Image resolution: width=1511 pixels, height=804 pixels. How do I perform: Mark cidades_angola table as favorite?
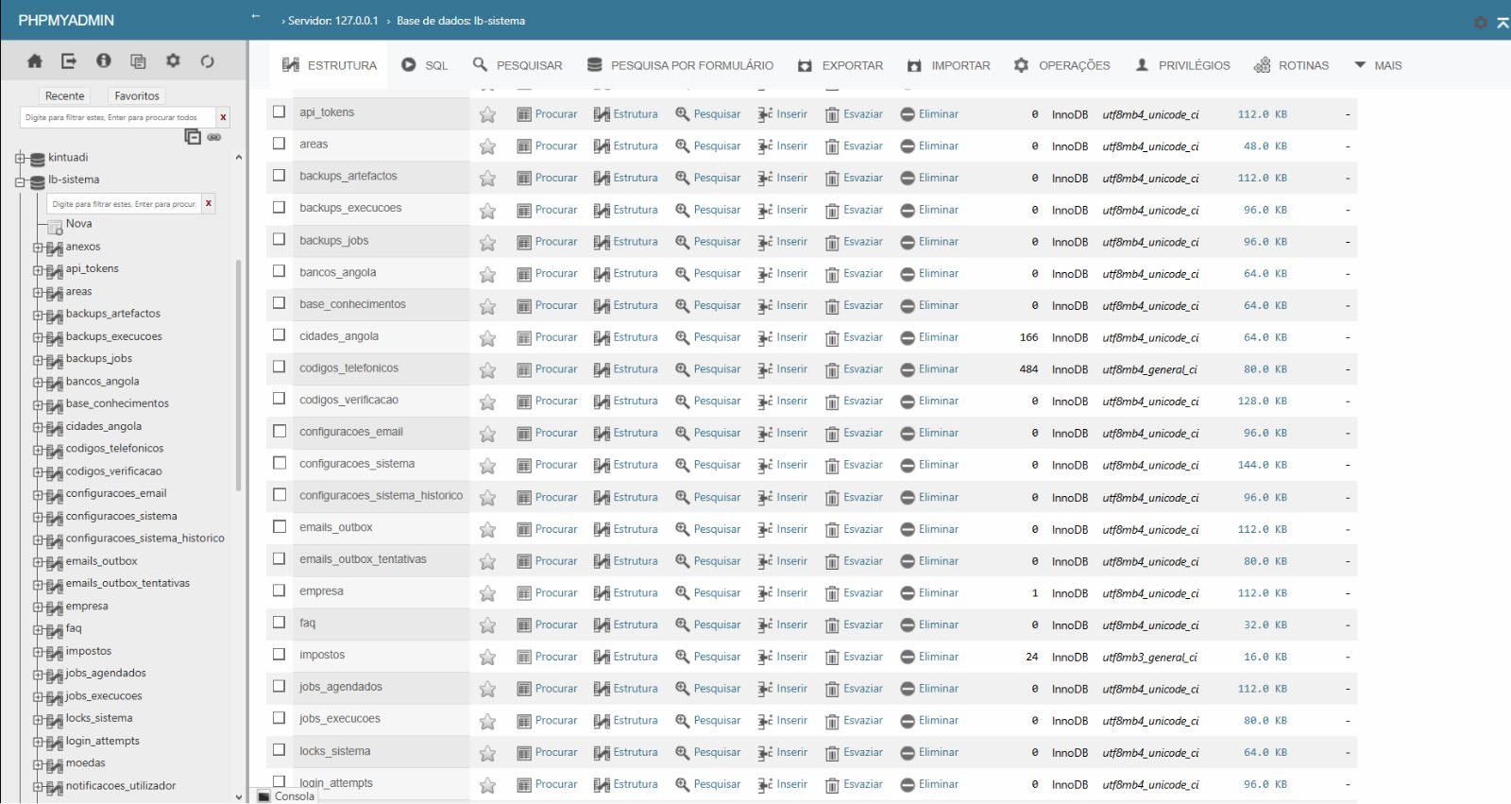487,338
